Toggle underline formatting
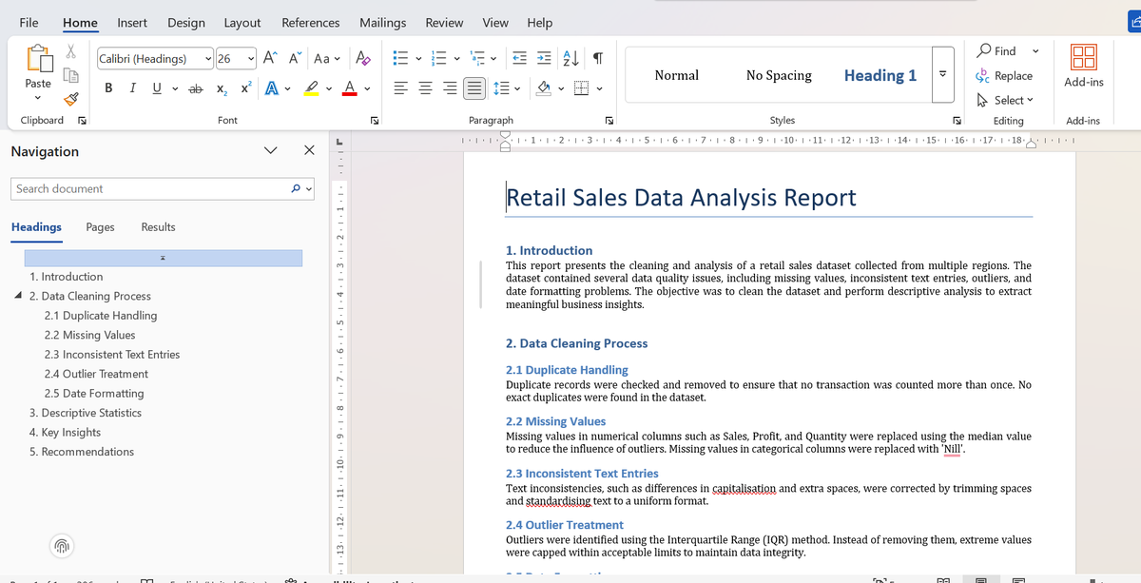 (155, 87)
